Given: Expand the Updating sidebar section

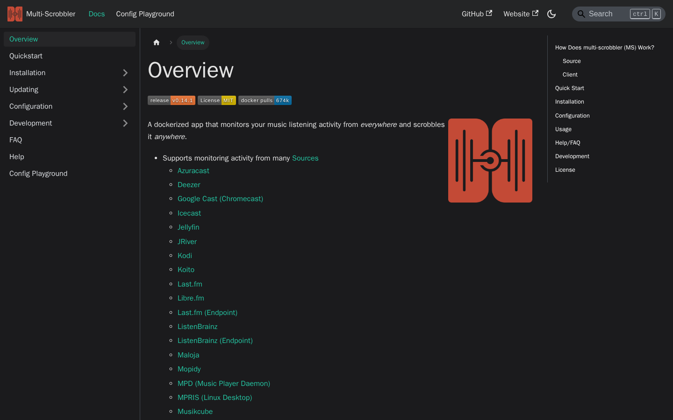Looking at the screenshot, I should point(125,90).
